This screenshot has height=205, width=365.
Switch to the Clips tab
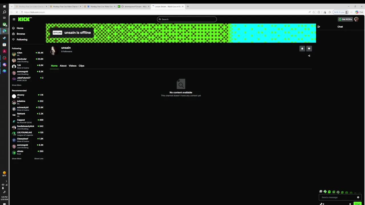pos(82,66)
